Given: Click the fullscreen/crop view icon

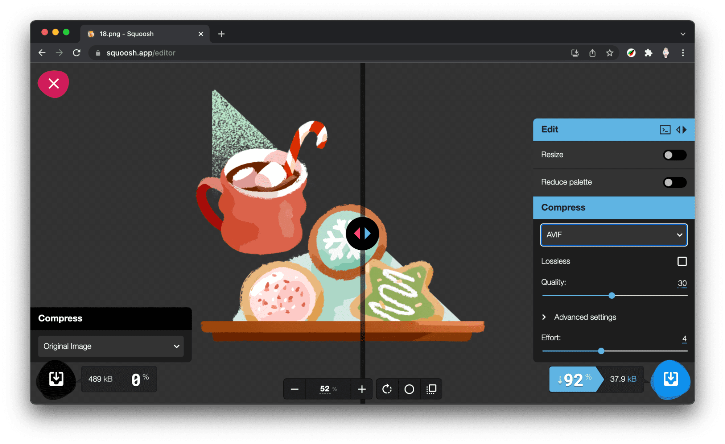Looking at the screenshot, I should pyautogui.click(x=431, y=389).
